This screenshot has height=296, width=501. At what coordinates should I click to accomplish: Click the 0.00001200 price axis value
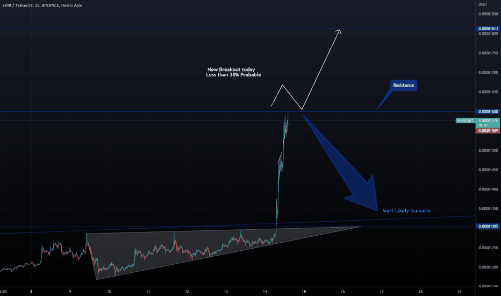[488, 267]
